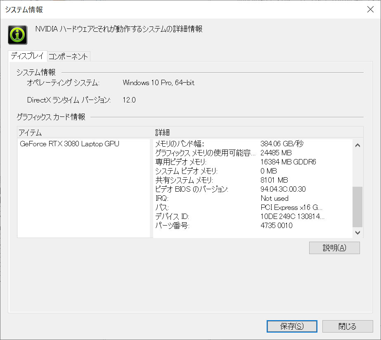Image resolution: width=381 pixels, height=340 pixels.
Task: Click the Not used value
Action: click(275, 198)
